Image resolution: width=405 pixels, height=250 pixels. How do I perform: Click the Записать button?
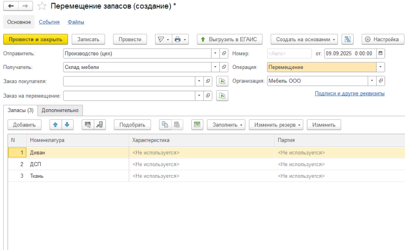[x=88, y=39]
